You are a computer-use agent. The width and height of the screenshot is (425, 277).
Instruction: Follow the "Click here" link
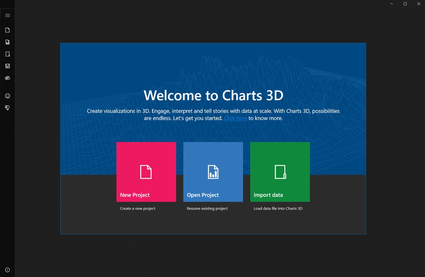[x=235, y=118]
